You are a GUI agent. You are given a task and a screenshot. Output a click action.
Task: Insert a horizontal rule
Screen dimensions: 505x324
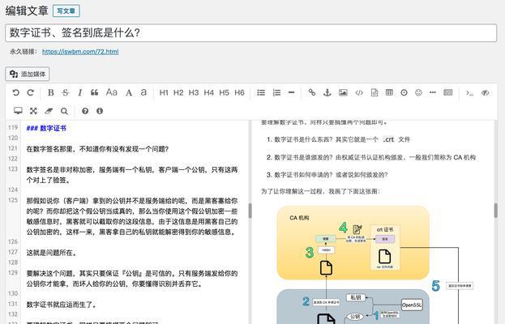click(x=292, y=92)
